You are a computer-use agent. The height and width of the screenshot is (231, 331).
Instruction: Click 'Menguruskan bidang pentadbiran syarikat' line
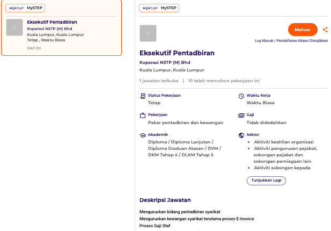180,212
